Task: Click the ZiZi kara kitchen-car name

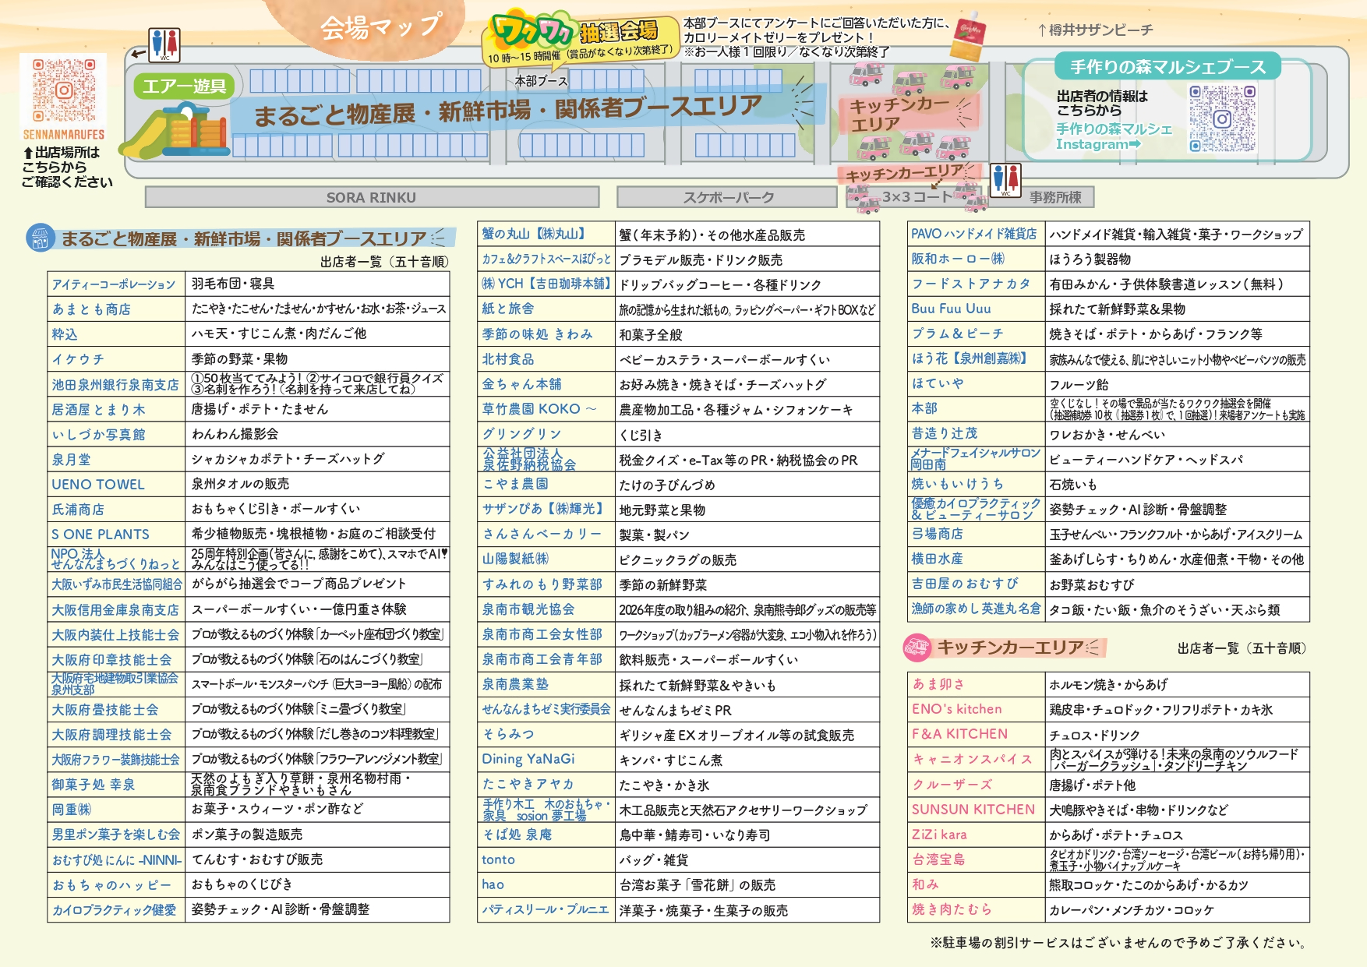Action: tap(939, 835)
